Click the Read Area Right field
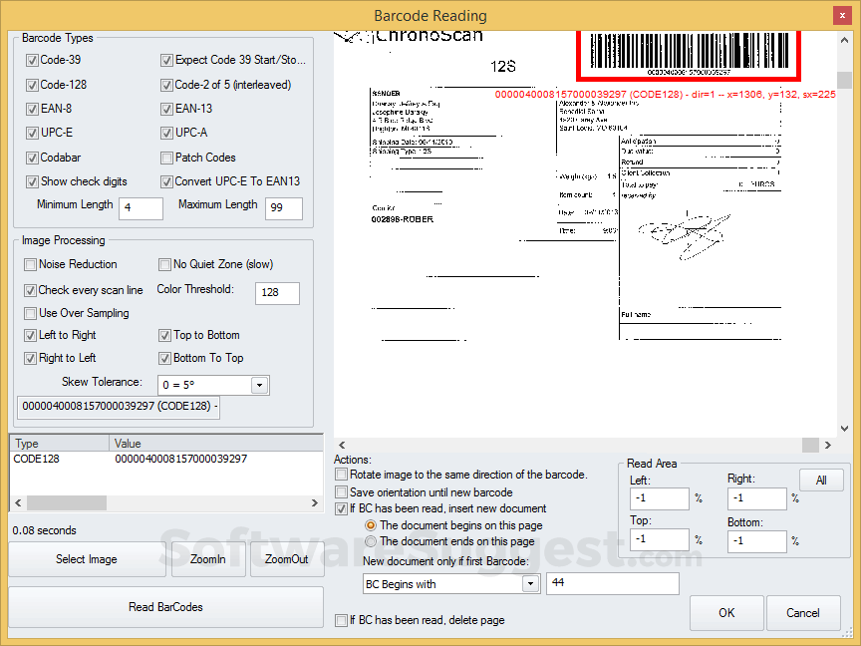 (757, 498)
